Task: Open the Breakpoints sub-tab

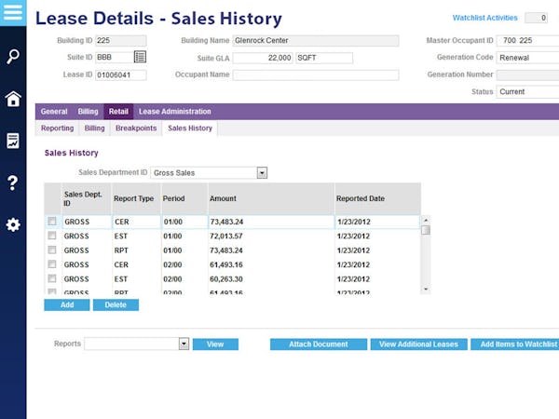Action: coord(136,128)
